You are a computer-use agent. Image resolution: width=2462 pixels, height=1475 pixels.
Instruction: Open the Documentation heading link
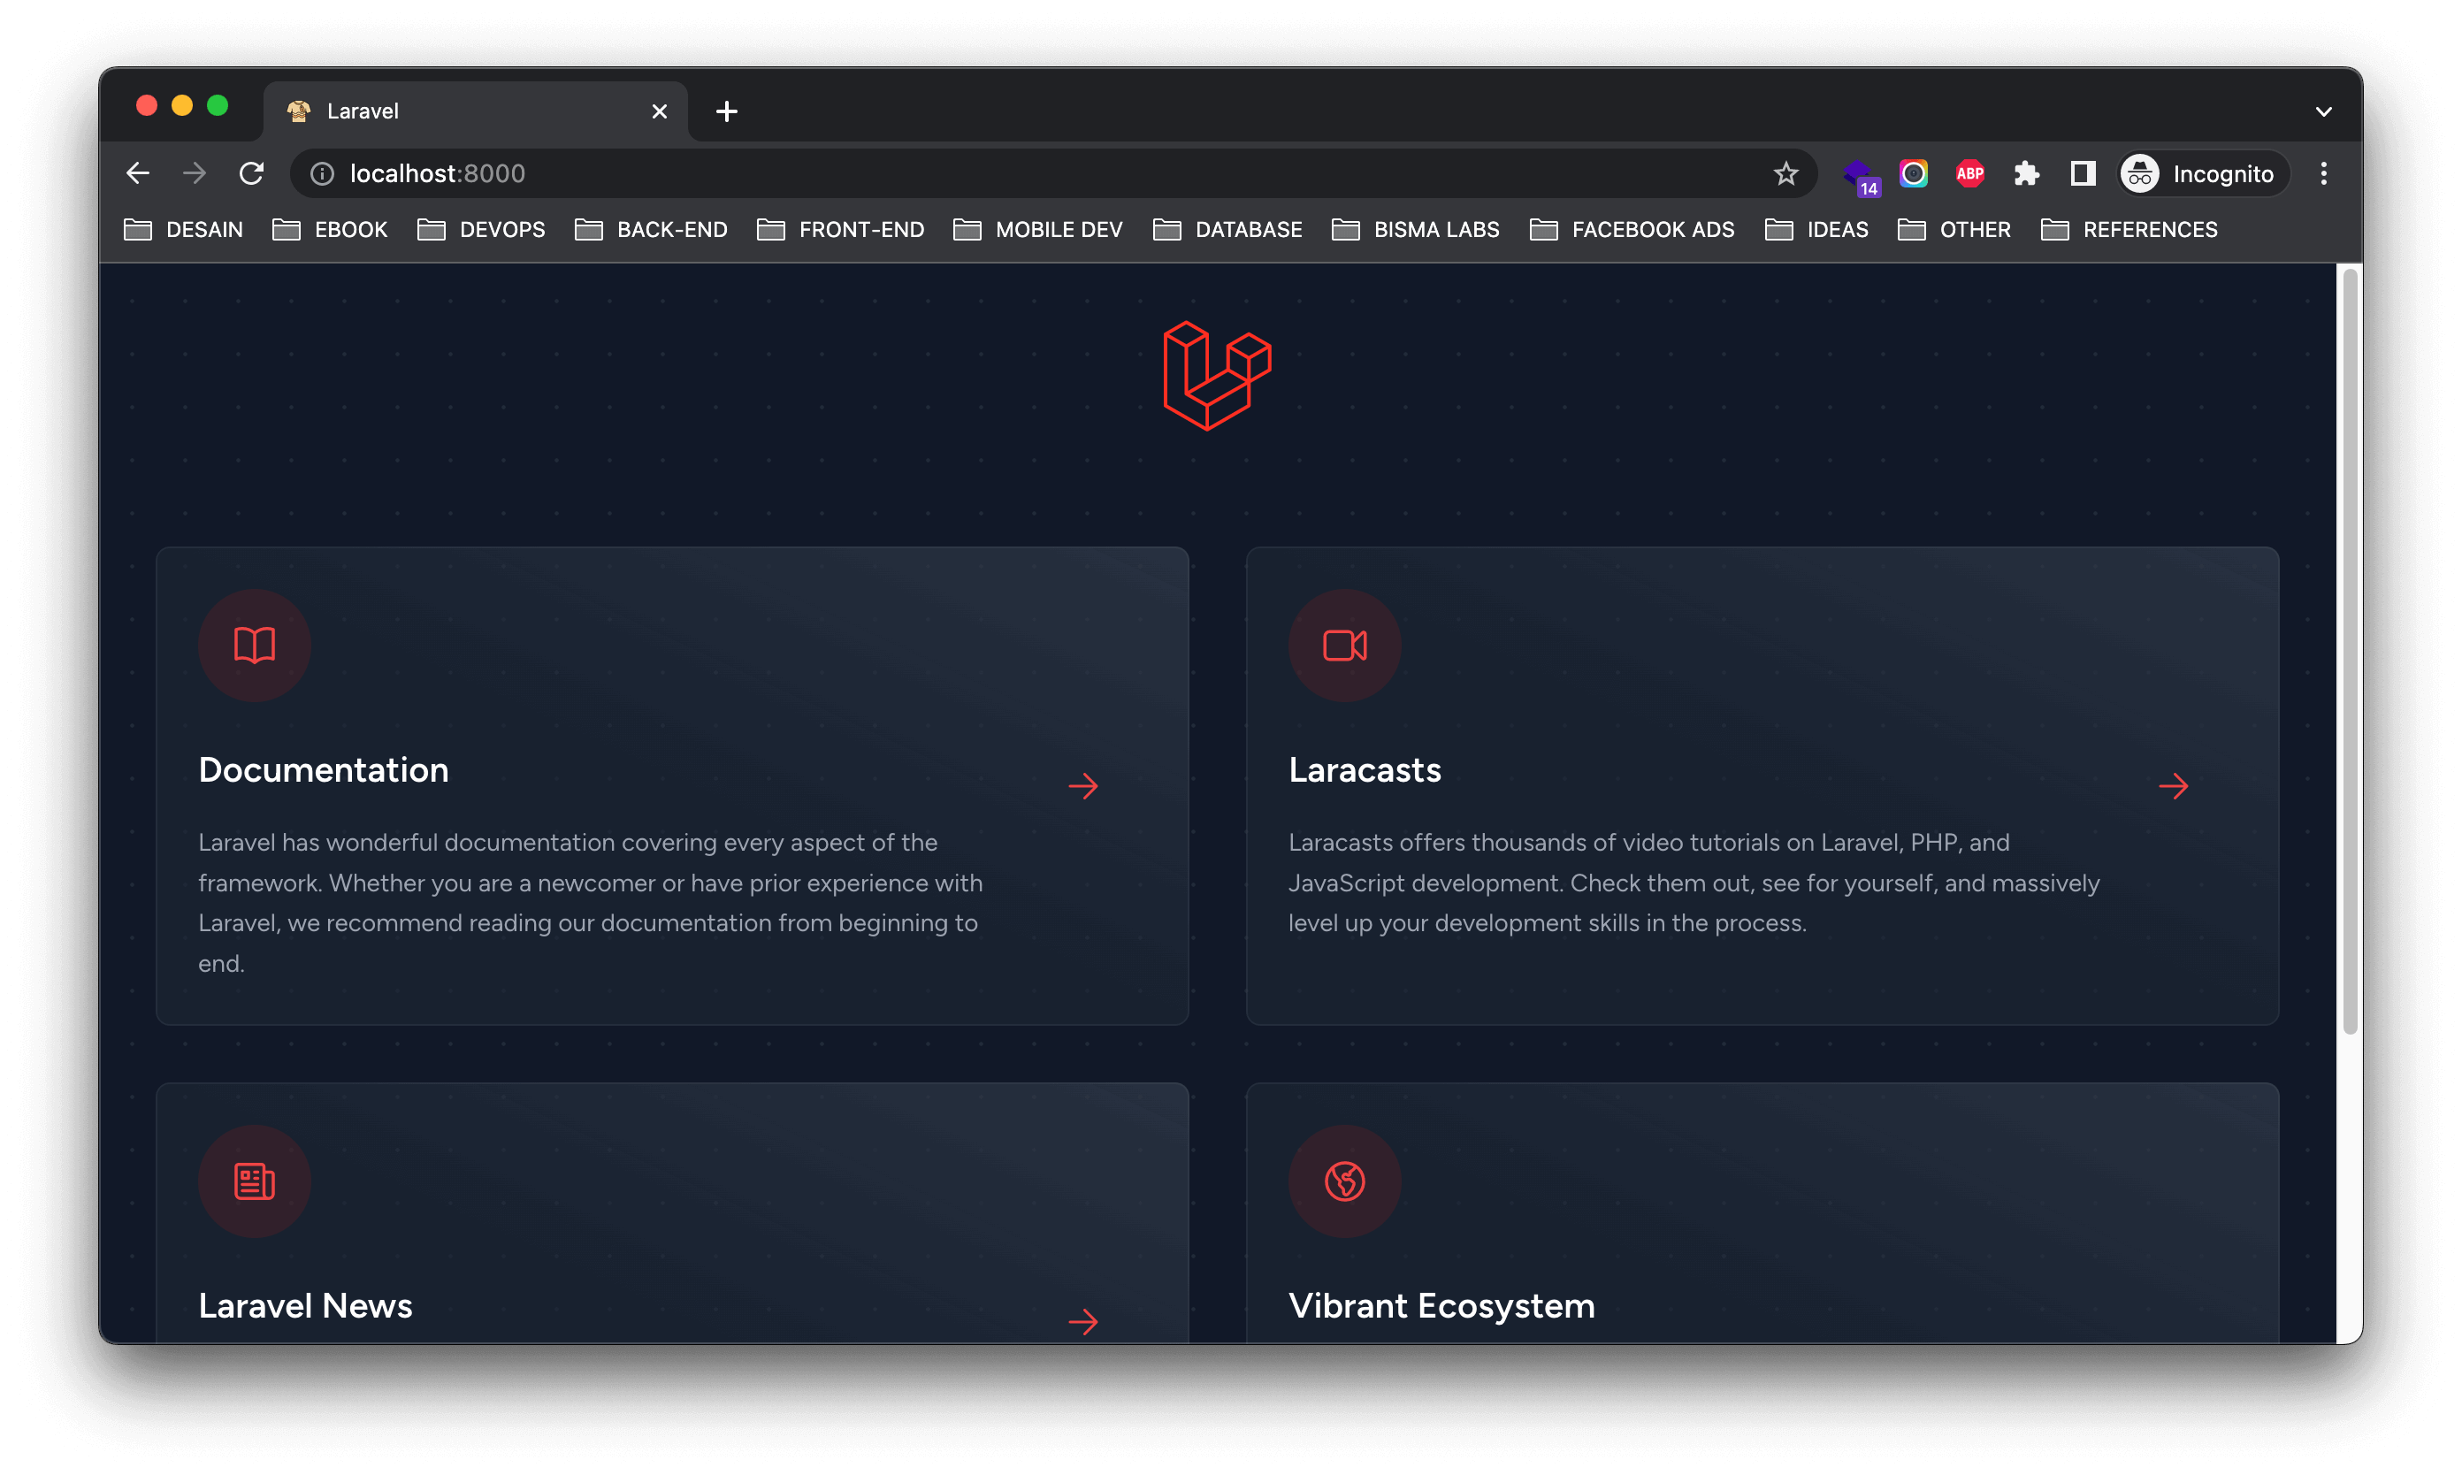click(x=323, y=770)
